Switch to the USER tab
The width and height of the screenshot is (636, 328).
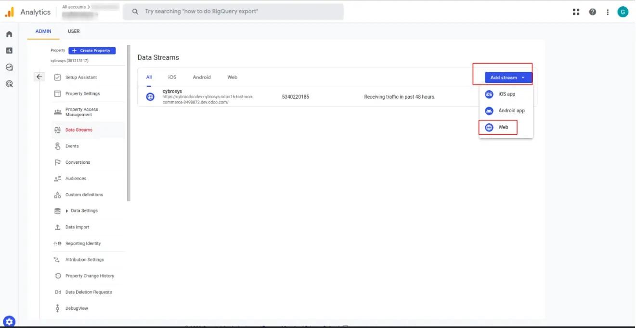pyautogui.click(x=74, y=31)
